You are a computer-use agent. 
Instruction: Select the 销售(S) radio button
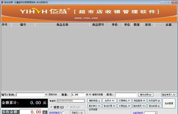pyautogui.click(x=51, y=107)
